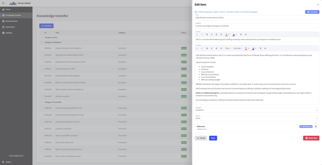
Task: Clear formatting in the Excerpt toolbar
Action: (241, 34)
